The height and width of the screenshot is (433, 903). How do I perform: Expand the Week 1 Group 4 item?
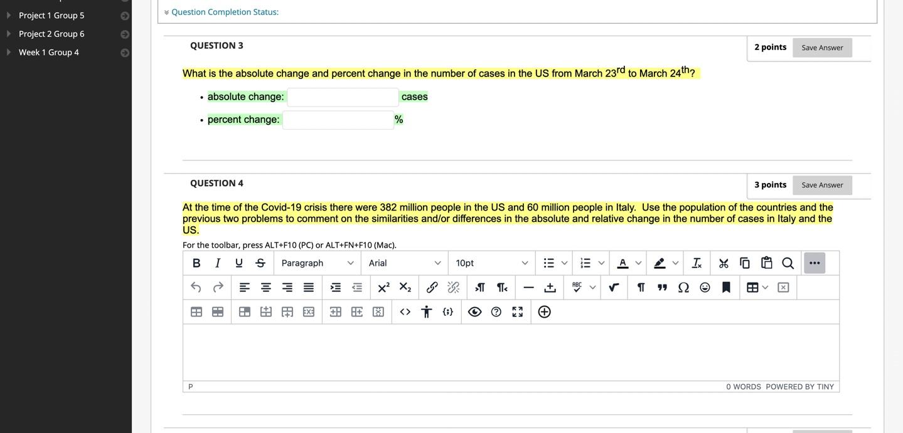[9, 52]
